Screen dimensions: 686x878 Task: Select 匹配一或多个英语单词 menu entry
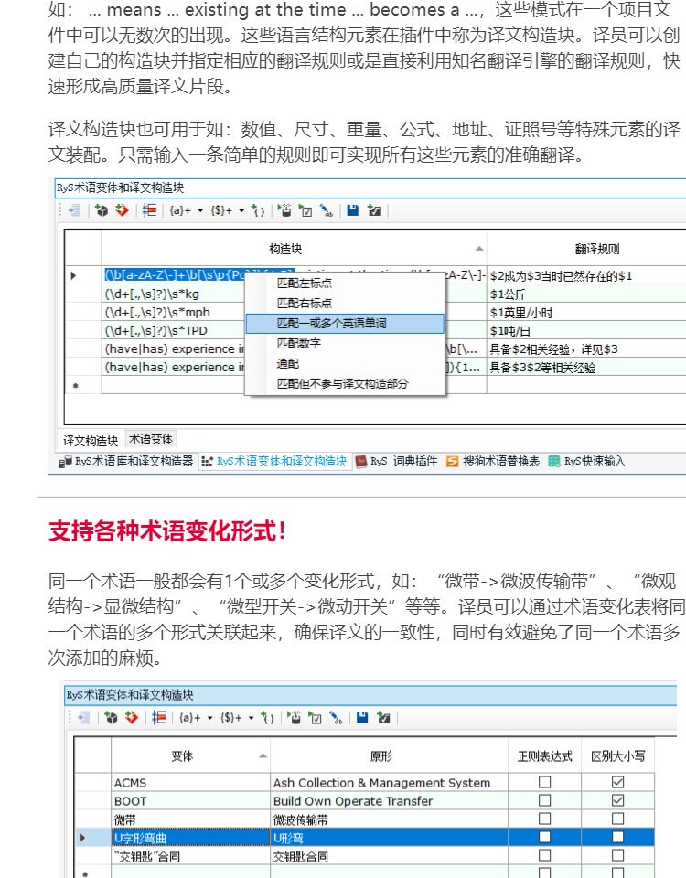pos(345,324)
